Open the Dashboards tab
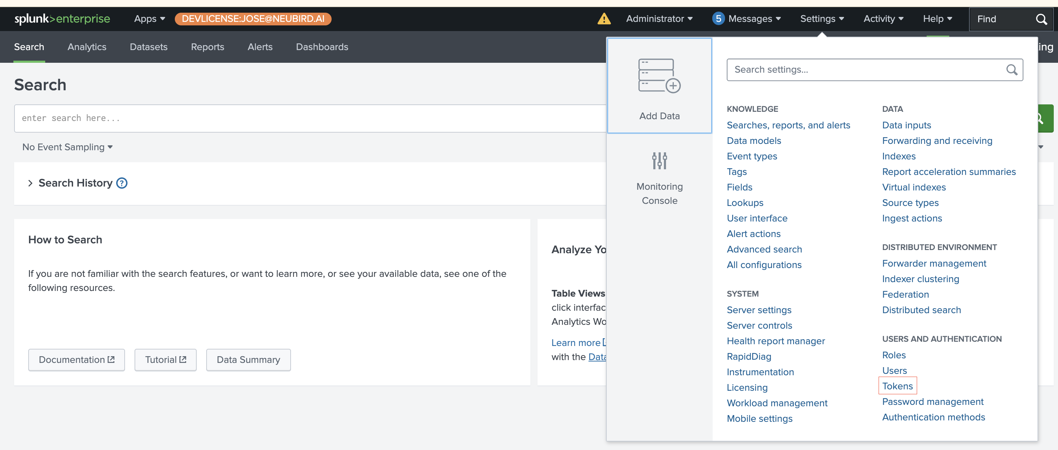 pyautogui.click(x=322, y=47)
